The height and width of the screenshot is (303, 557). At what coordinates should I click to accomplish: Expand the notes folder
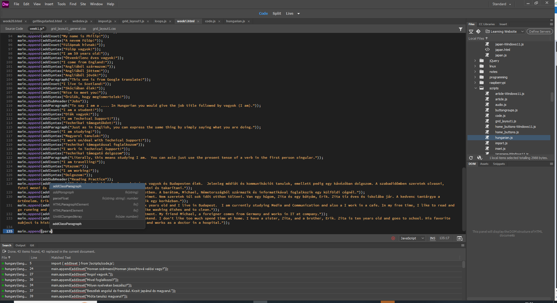tap(475, 72)
